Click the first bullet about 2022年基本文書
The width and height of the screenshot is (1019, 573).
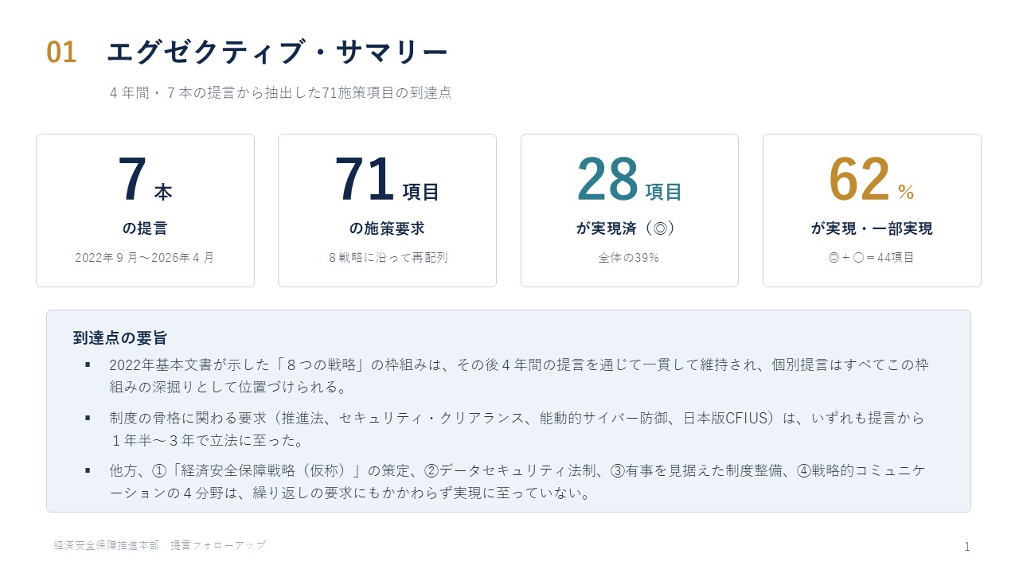(519, 376)
